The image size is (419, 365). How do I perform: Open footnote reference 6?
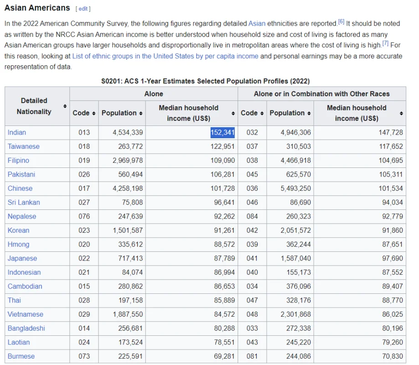point(341,21)
